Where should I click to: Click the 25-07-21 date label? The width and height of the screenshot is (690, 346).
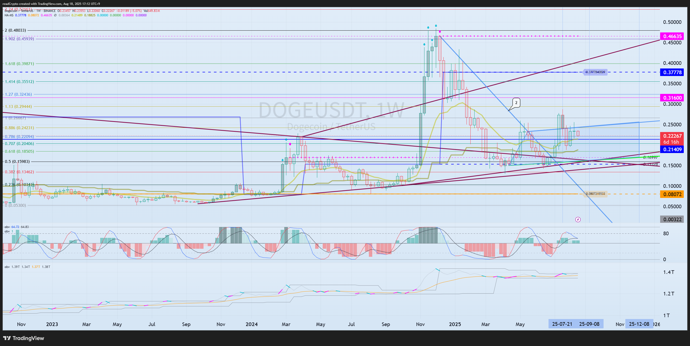[x=562, y=324]
